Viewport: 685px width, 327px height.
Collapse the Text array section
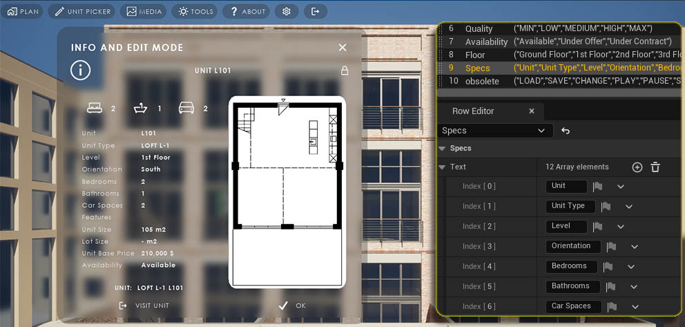point(443,167)
